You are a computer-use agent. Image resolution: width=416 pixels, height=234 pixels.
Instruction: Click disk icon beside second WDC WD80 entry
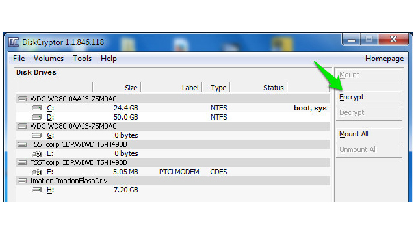pyautogui.click(x=22, y=126)
